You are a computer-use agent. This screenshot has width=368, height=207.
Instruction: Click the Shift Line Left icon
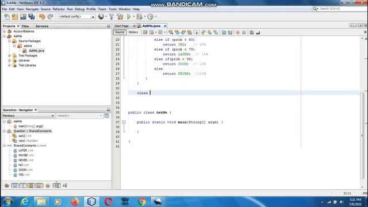coord(224,32)
